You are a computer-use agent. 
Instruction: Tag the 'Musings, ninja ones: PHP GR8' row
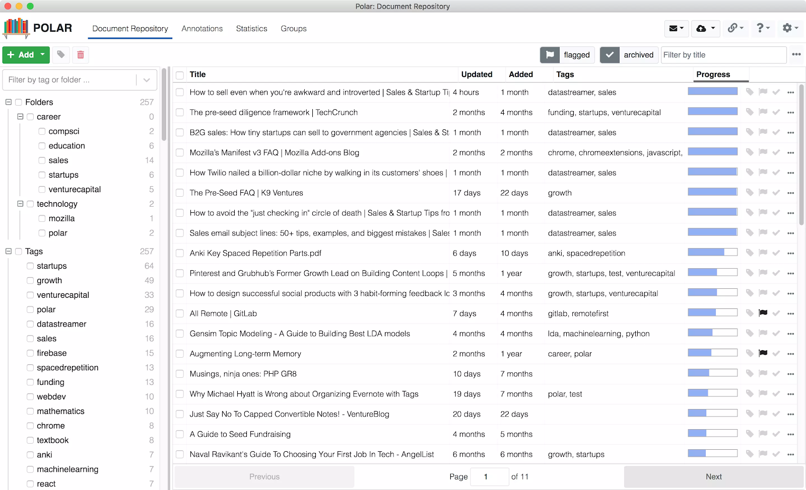point(750,374)
